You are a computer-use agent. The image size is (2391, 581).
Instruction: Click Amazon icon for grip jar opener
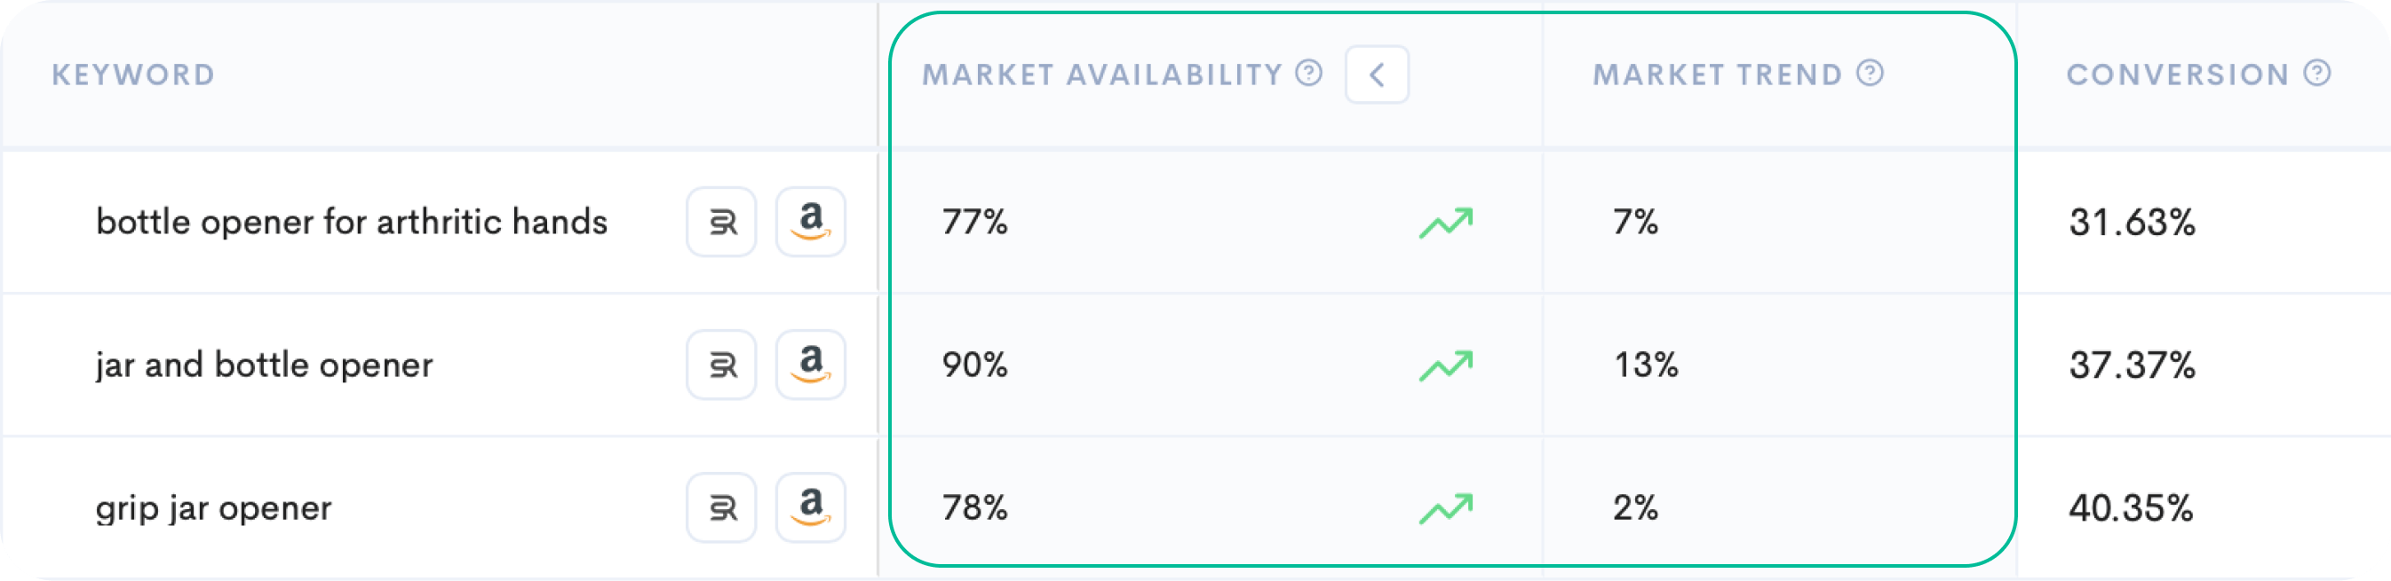click(810, 506)
